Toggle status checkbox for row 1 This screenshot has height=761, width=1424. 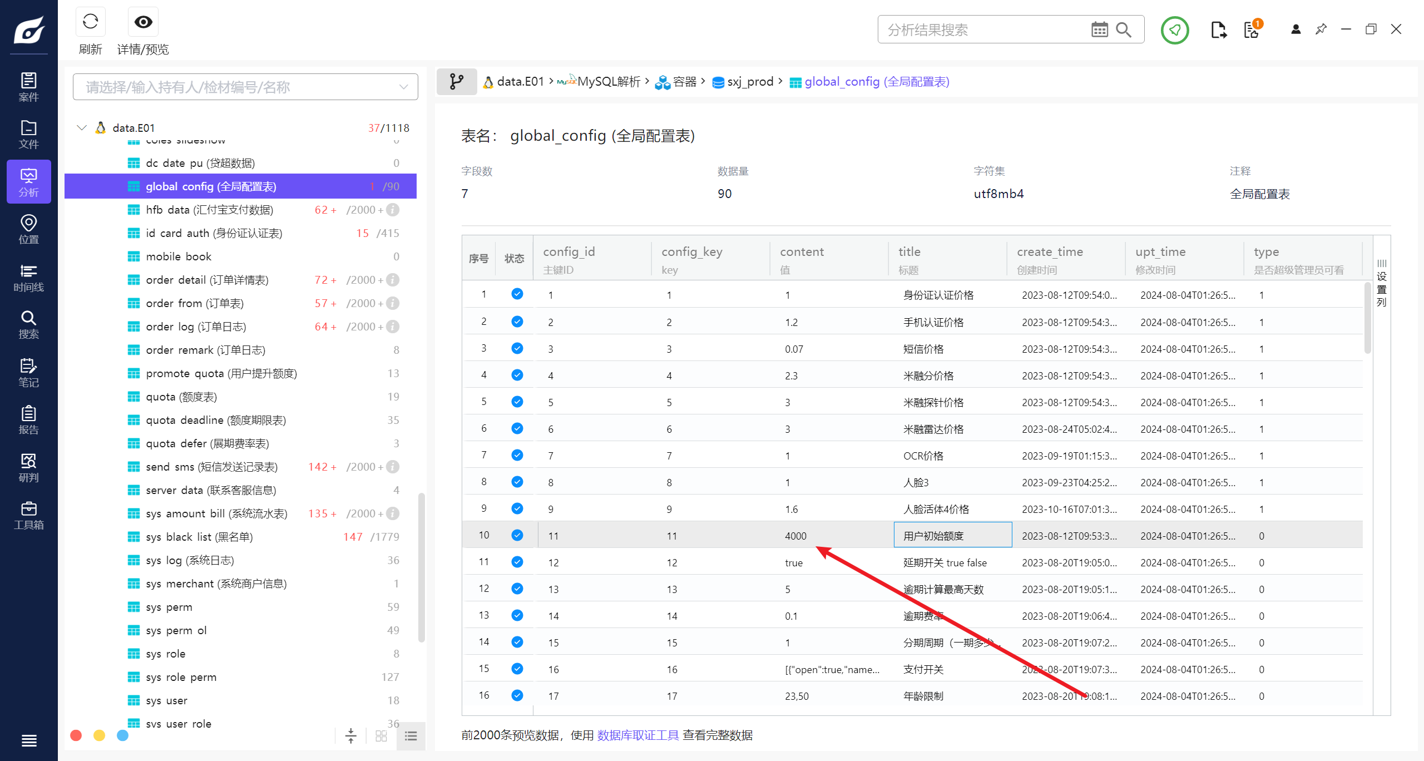517,294
